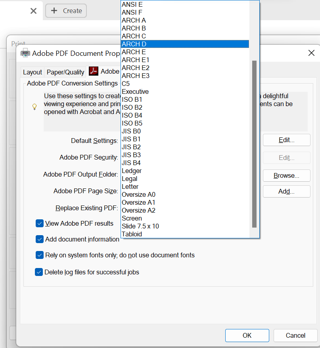Cancel the document properties dialog
This screenshot has height=348, width=320.
pos(295,335)
